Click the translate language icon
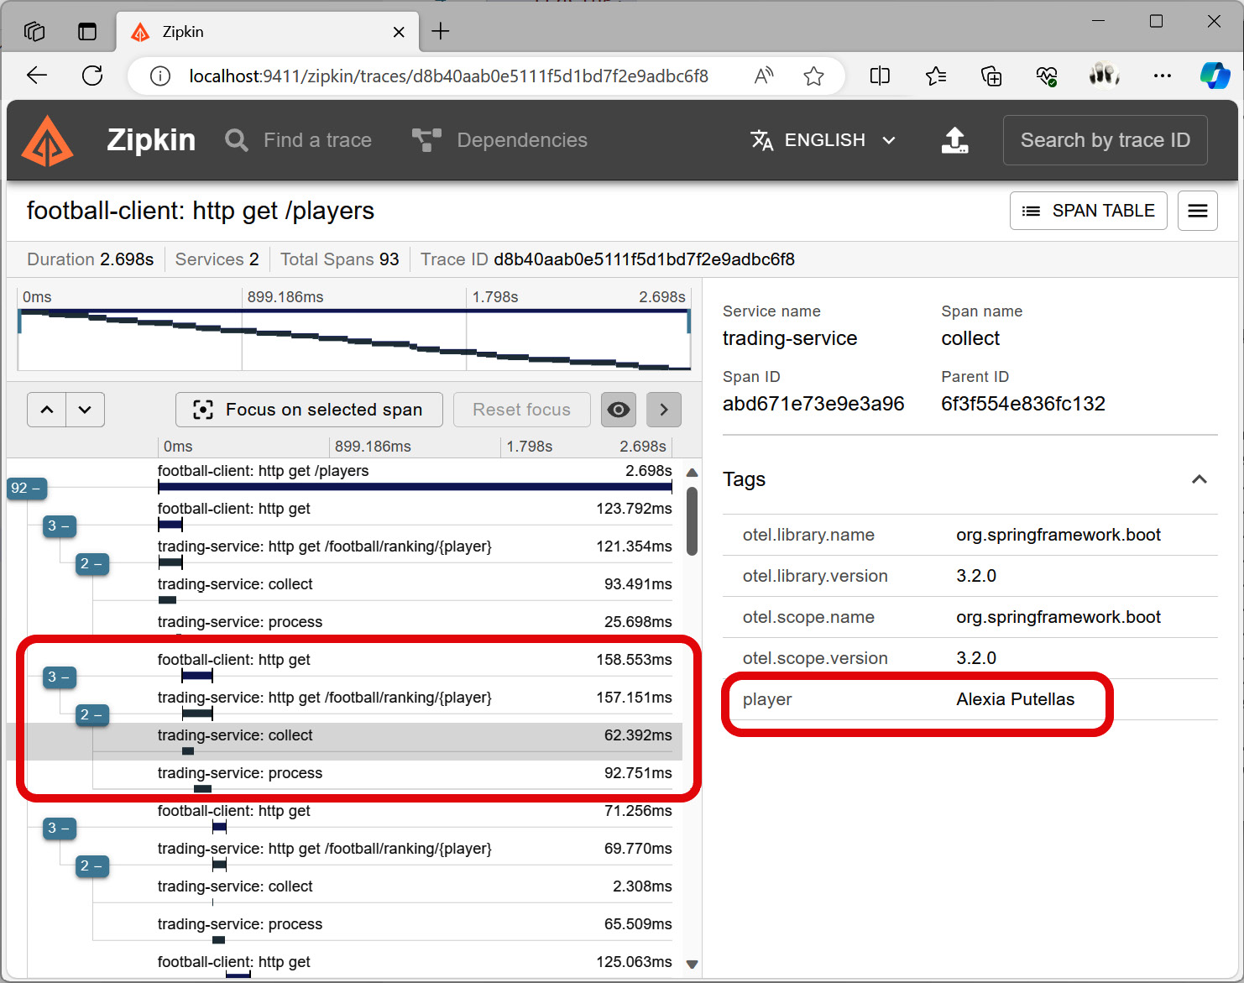1244x983 pixels. 761,140
